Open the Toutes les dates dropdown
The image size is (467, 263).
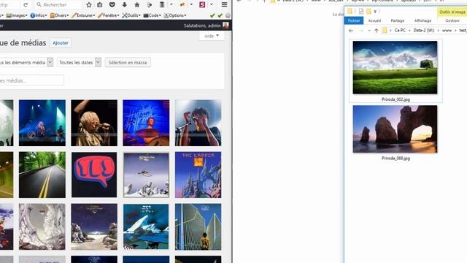(79, 62)
